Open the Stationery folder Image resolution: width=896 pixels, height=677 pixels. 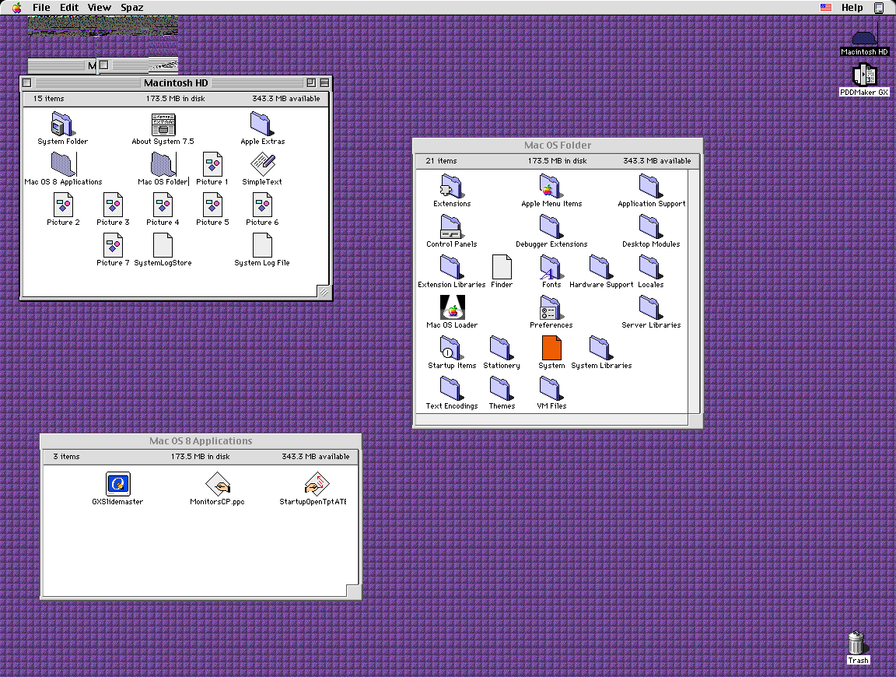coord(501,349)
